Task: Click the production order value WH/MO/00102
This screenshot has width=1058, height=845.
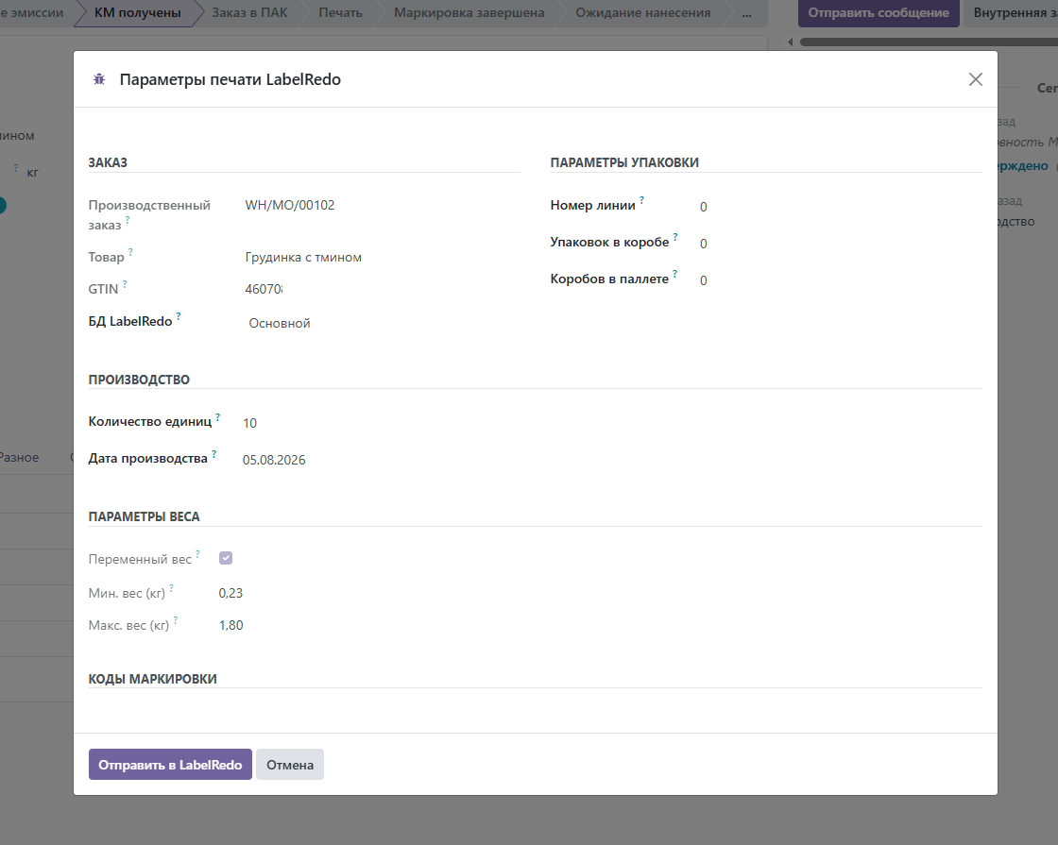Action: pyautogui.click(x=289, y=205)
